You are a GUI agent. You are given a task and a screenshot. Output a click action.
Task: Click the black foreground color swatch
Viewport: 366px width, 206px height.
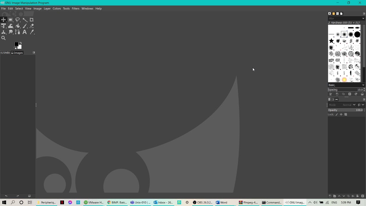tap(16, 44)
